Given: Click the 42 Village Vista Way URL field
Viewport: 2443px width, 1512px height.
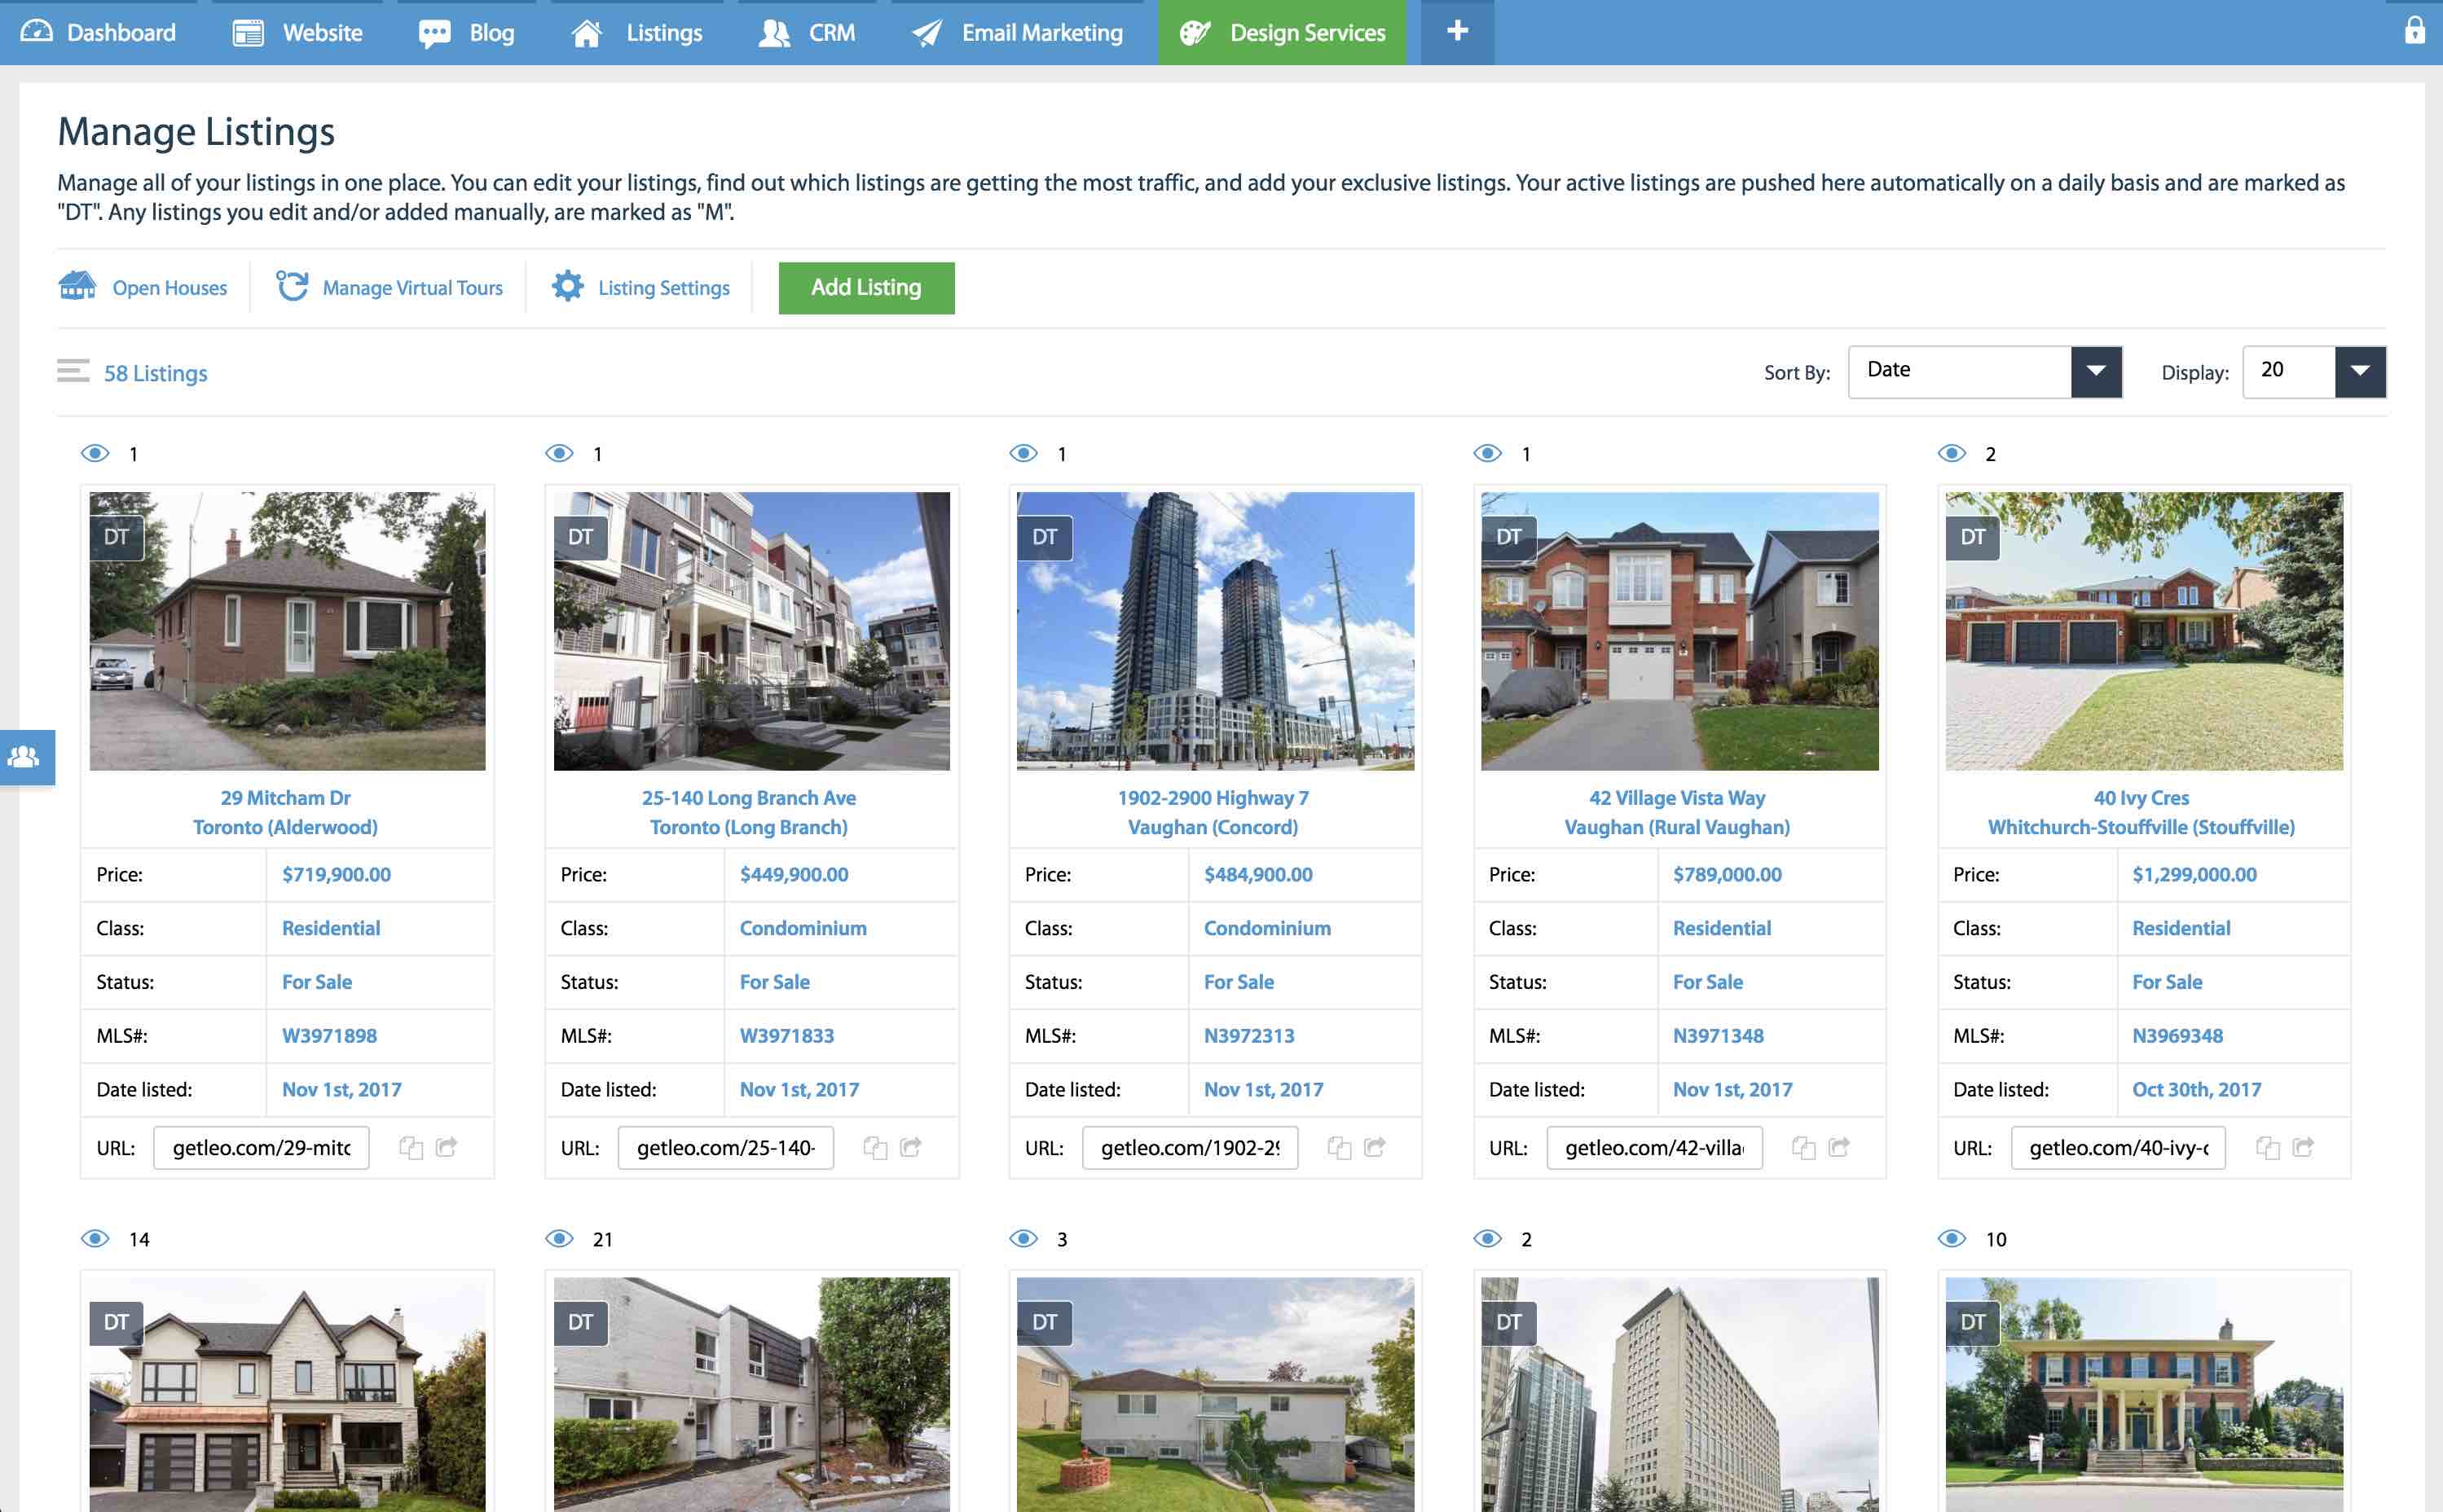Looking at the screenshot, I should [x=1654, y=1148].
